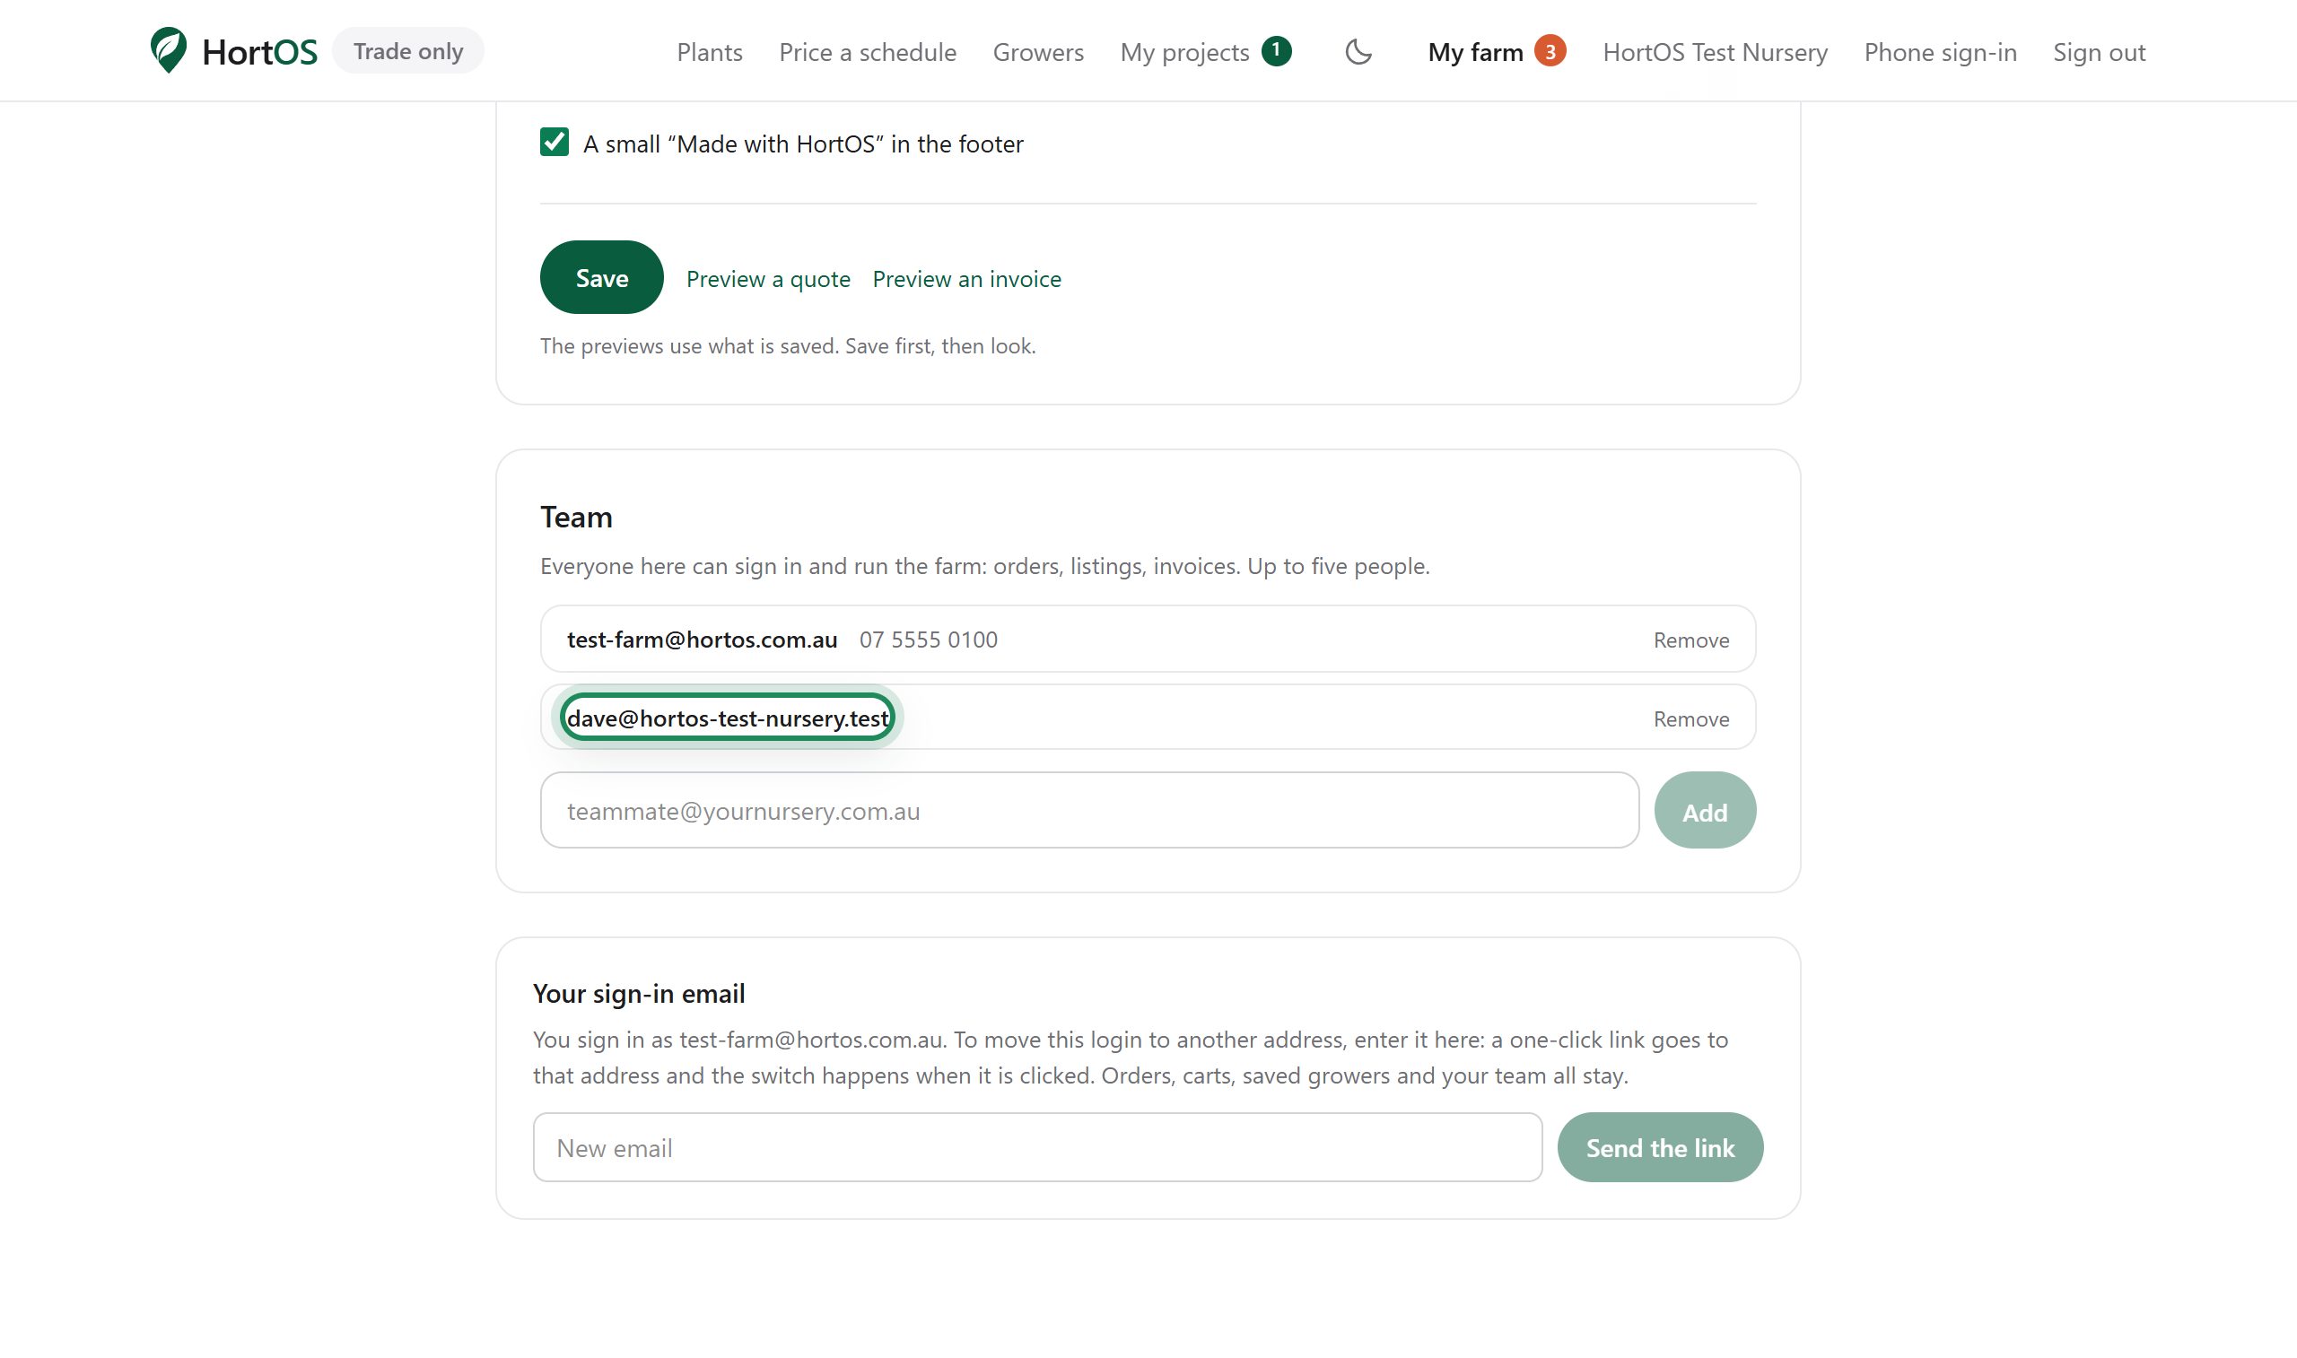Sign out of the account
The height and width of the screenshot is (1358, 2297).
click(x=2099, y=52)
